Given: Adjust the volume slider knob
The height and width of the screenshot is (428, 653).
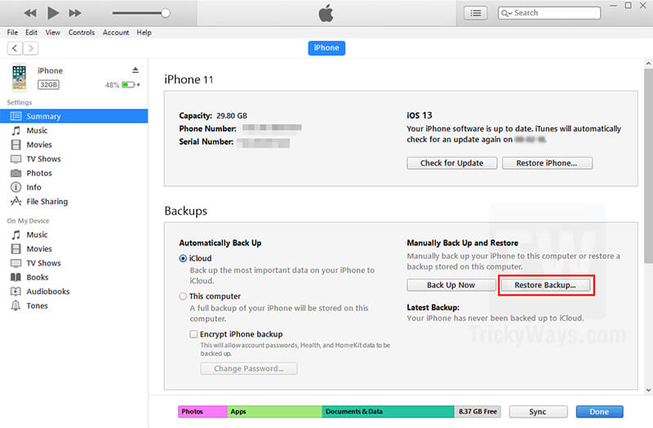Looking at the screenshot, I should pos(166,13).
